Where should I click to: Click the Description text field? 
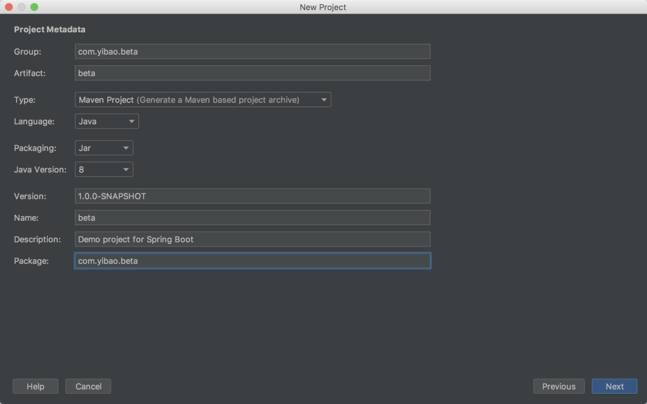click(x=252, y=239)
